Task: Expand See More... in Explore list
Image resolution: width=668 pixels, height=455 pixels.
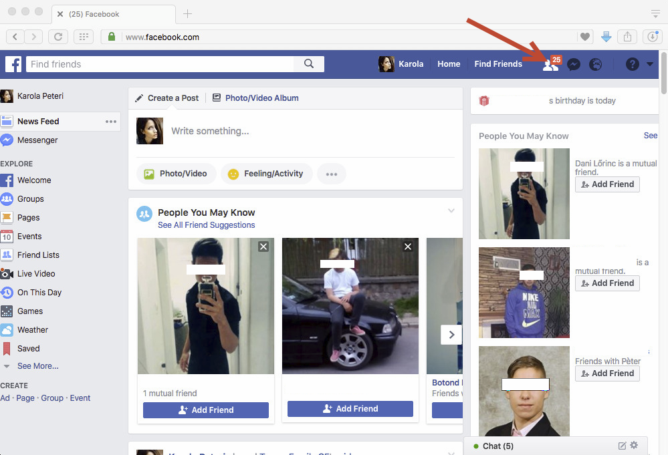Action: click(37, 366)
